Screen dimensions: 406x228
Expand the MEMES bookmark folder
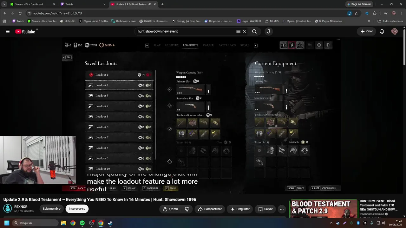[272, 21]
